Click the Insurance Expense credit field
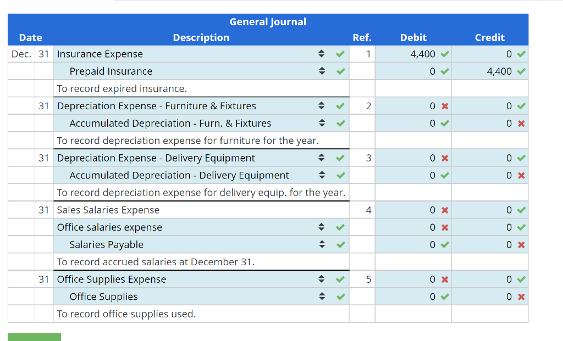This screenshot has width=563, height=341. [x=490, y=54]
